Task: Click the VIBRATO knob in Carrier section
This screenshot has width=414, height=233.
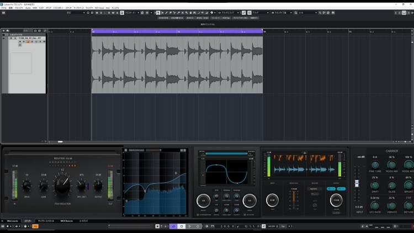Action: click(391, 205)
